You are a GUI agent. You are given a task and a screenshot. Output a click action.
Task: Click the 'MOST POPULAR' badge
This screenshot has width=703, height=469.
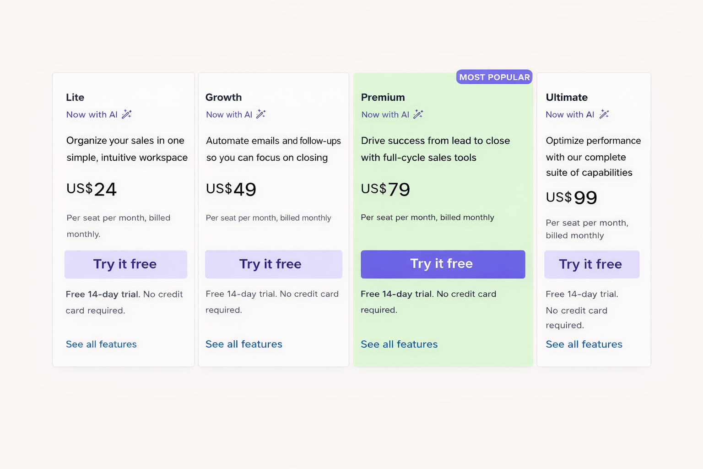[x=494, y=77]
